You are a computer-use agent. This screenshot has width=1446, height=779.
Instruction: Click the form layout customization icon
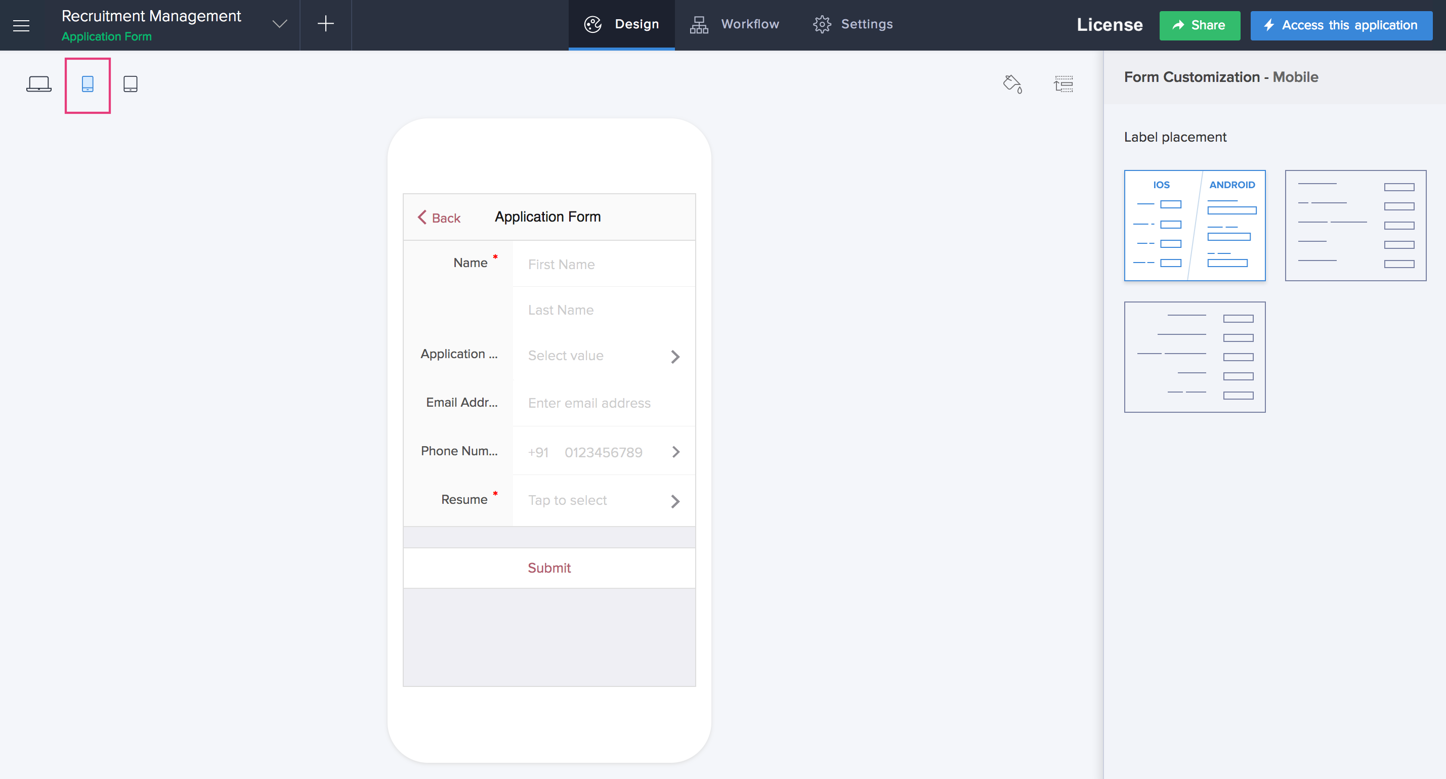(1063, 84)
